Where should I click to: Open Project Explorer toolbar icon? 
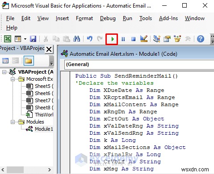click(x=157, y=39)
